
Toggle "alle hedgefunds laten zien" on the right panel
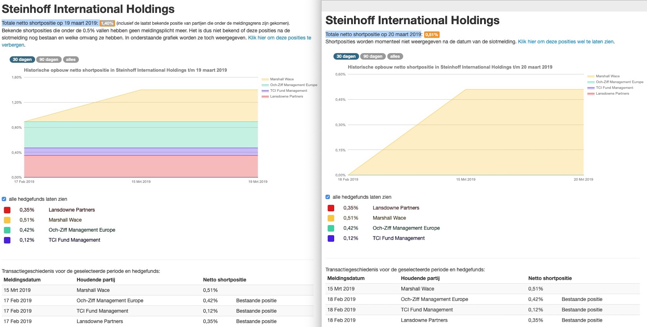click(328, 196)
